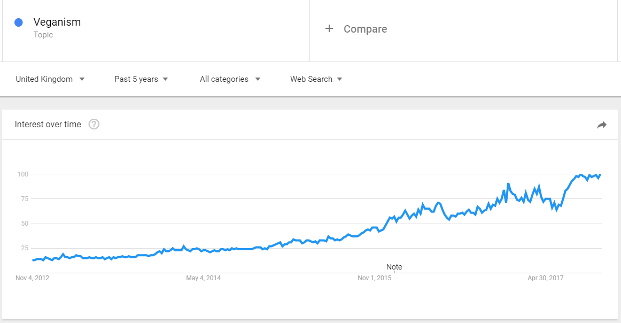This screenshot has width=621, height=323.
Task: Click the plus icon beside Compare
Action: [x=329, y=29]
